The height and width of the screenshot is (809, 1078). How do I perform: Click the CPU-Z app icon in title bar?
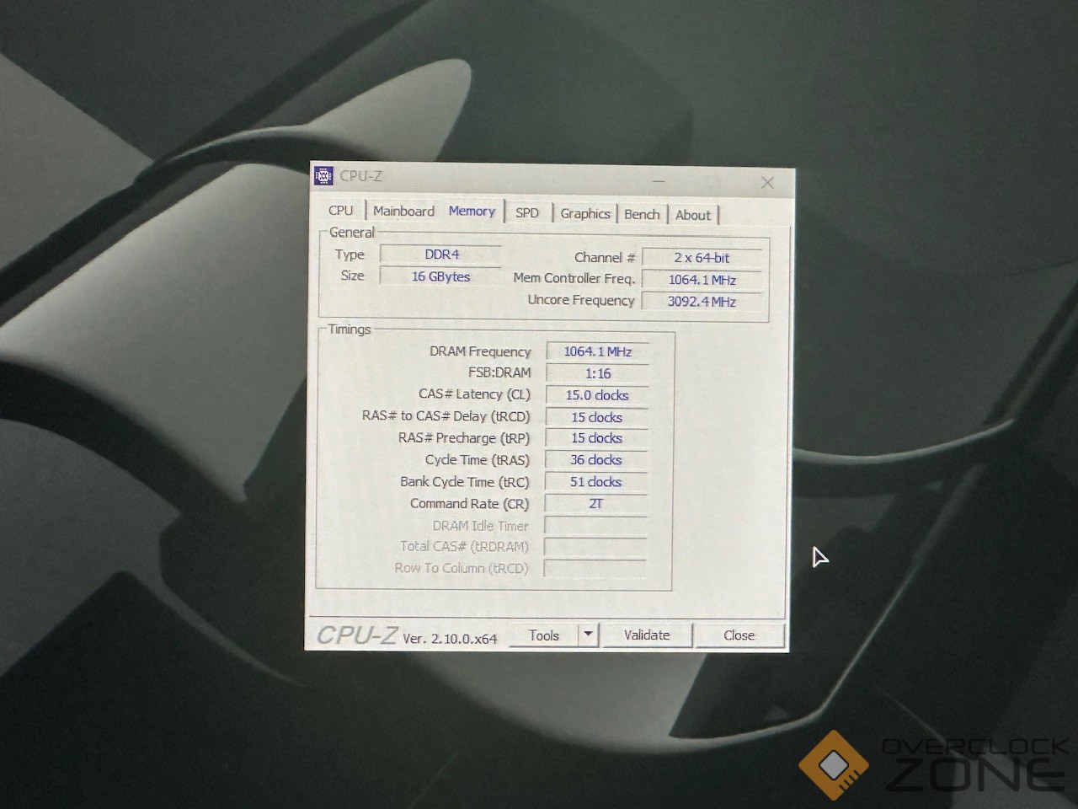coord(323,175)
